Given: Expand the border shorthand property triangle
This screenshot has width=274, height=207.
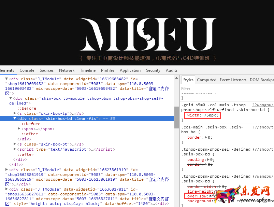Looking at the screenshot, I should (x=205, y=137).
